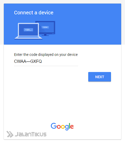This screenshot has width=125, height=144.
Task: Click the underline beneath the code field
Action: (x=46, y=66)
